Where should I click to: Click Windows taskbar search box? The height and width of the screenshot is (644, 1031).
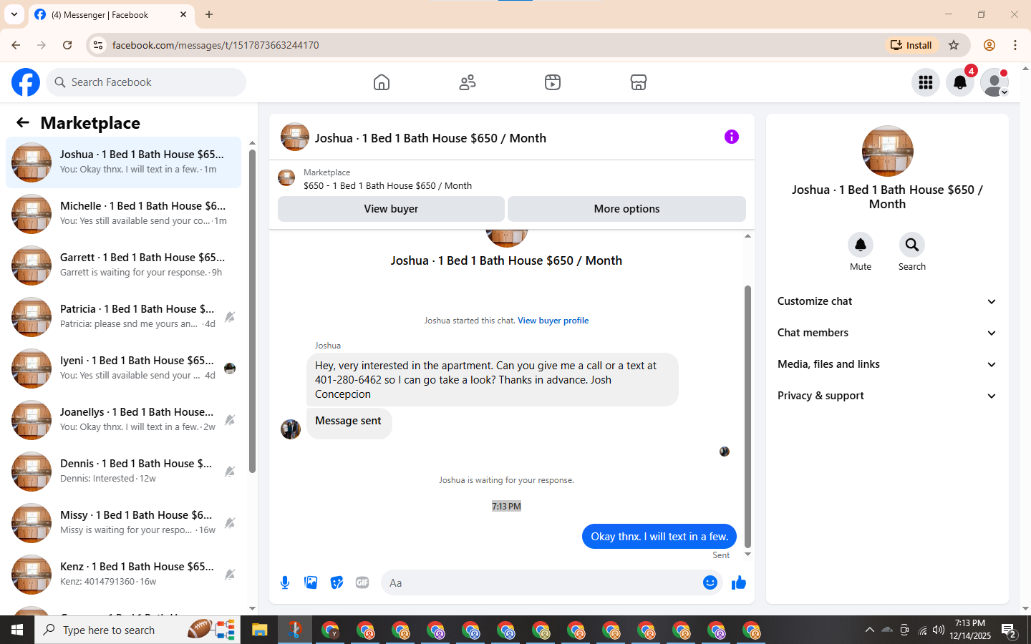(x=137, y=630)
